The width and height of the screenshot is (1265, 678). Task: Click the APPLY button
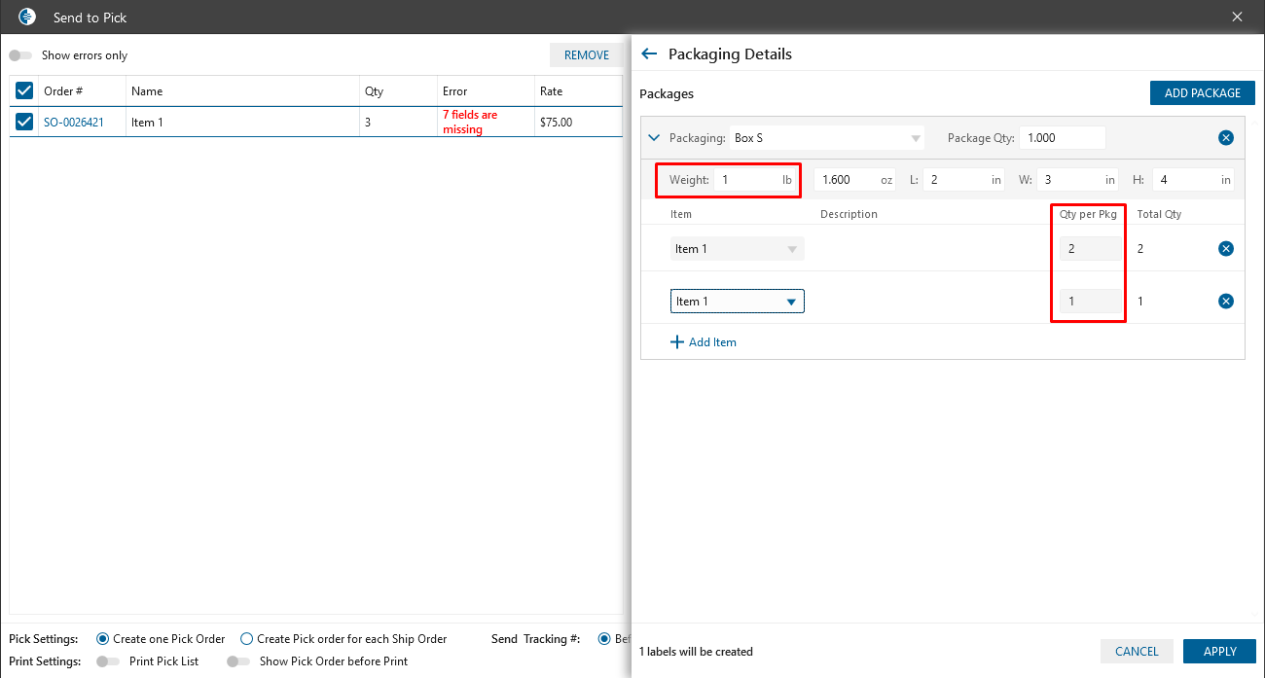pos(1219,652)
